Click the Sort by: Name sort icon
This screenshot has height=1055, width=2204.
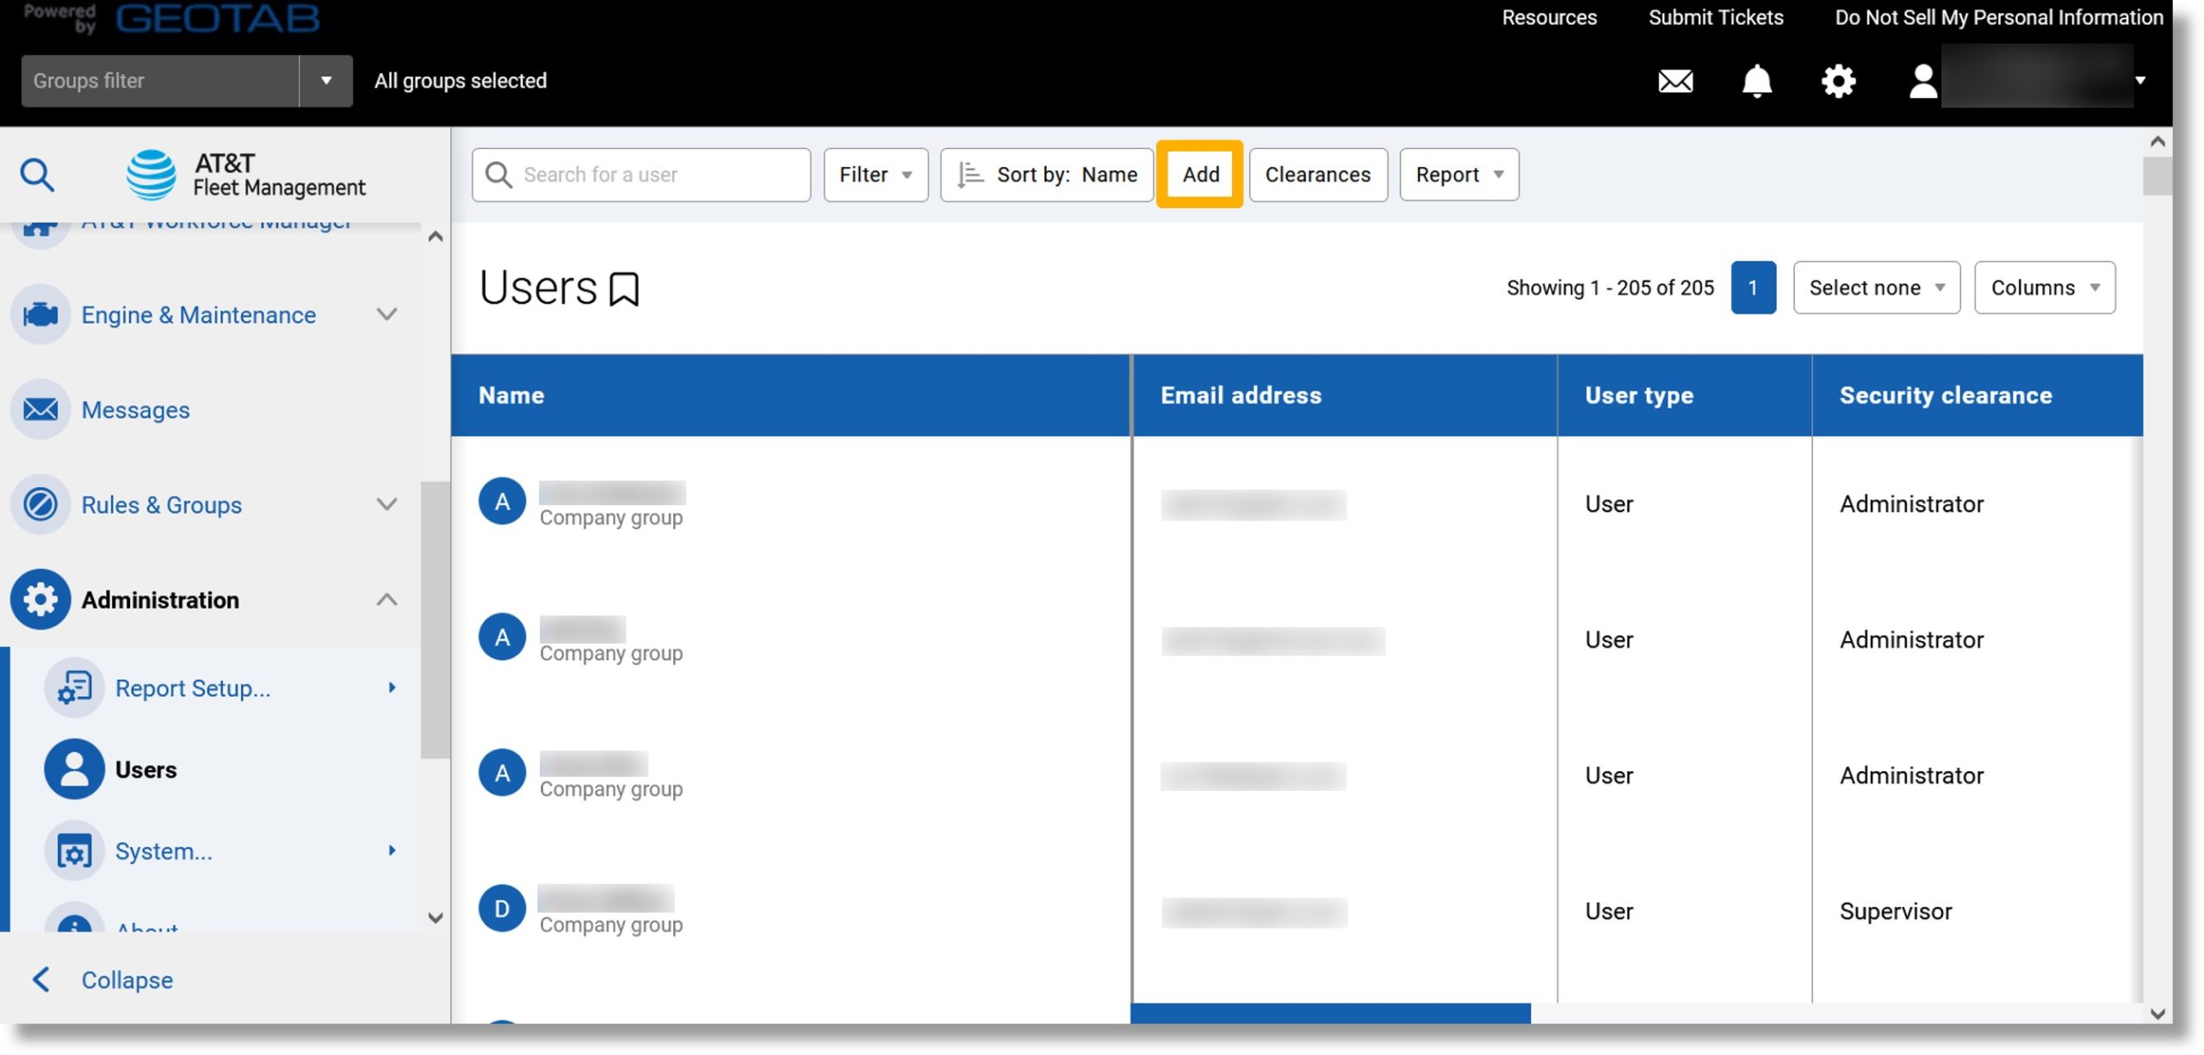coord(970,175)
